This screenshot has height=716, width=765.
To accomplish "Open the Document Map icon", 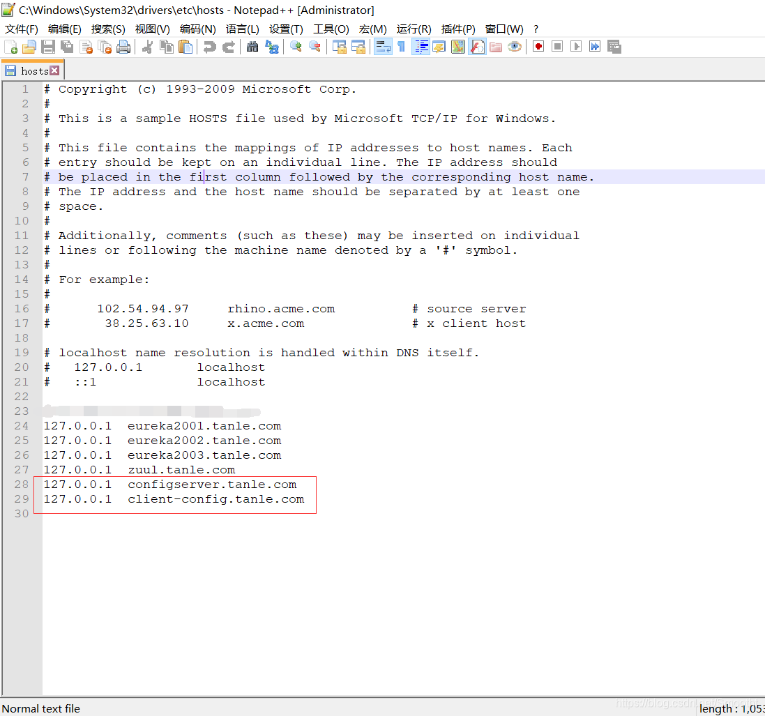I will point(458,47).
